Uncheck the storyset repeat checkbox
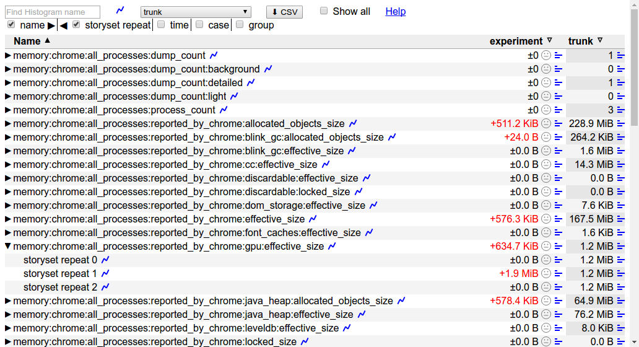Viewport: 639px width, 347px height. 76,24
